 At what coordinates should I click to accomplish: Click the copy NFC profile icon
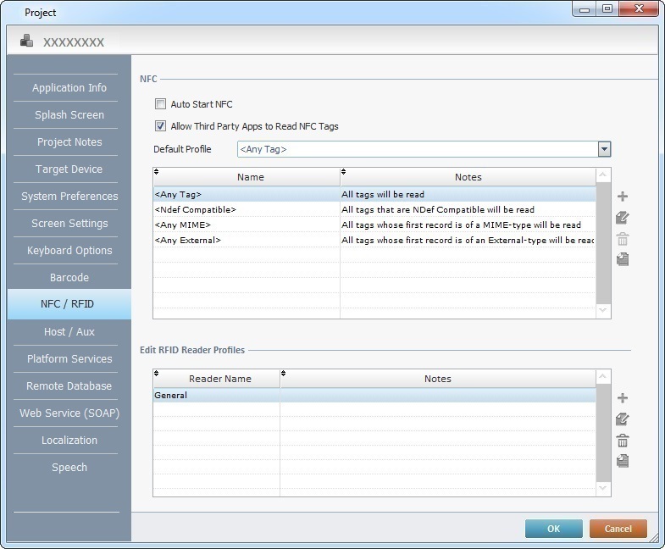click(x=623, y=259)
